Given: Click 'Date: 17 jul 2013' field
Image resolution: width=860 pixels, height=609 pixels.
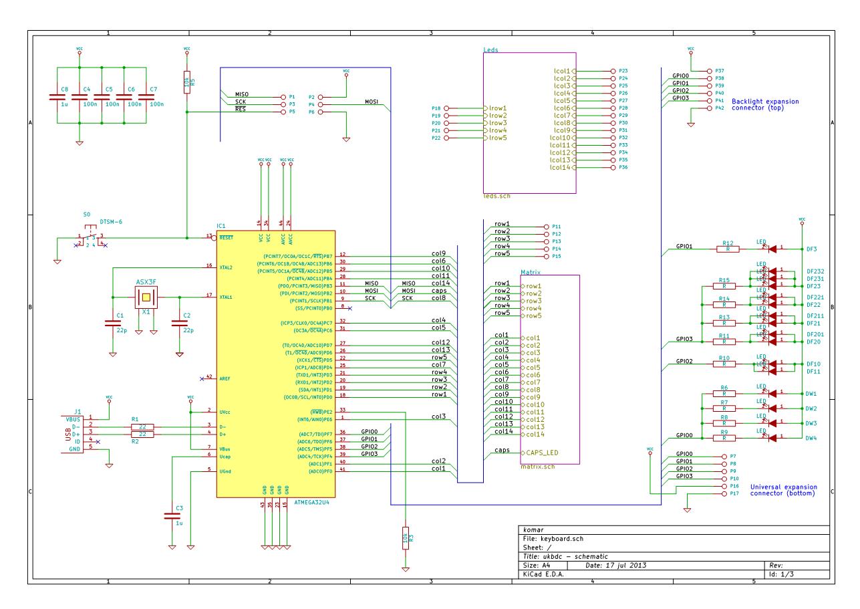Looking at the screenshot, I should (x=615, y=565).
